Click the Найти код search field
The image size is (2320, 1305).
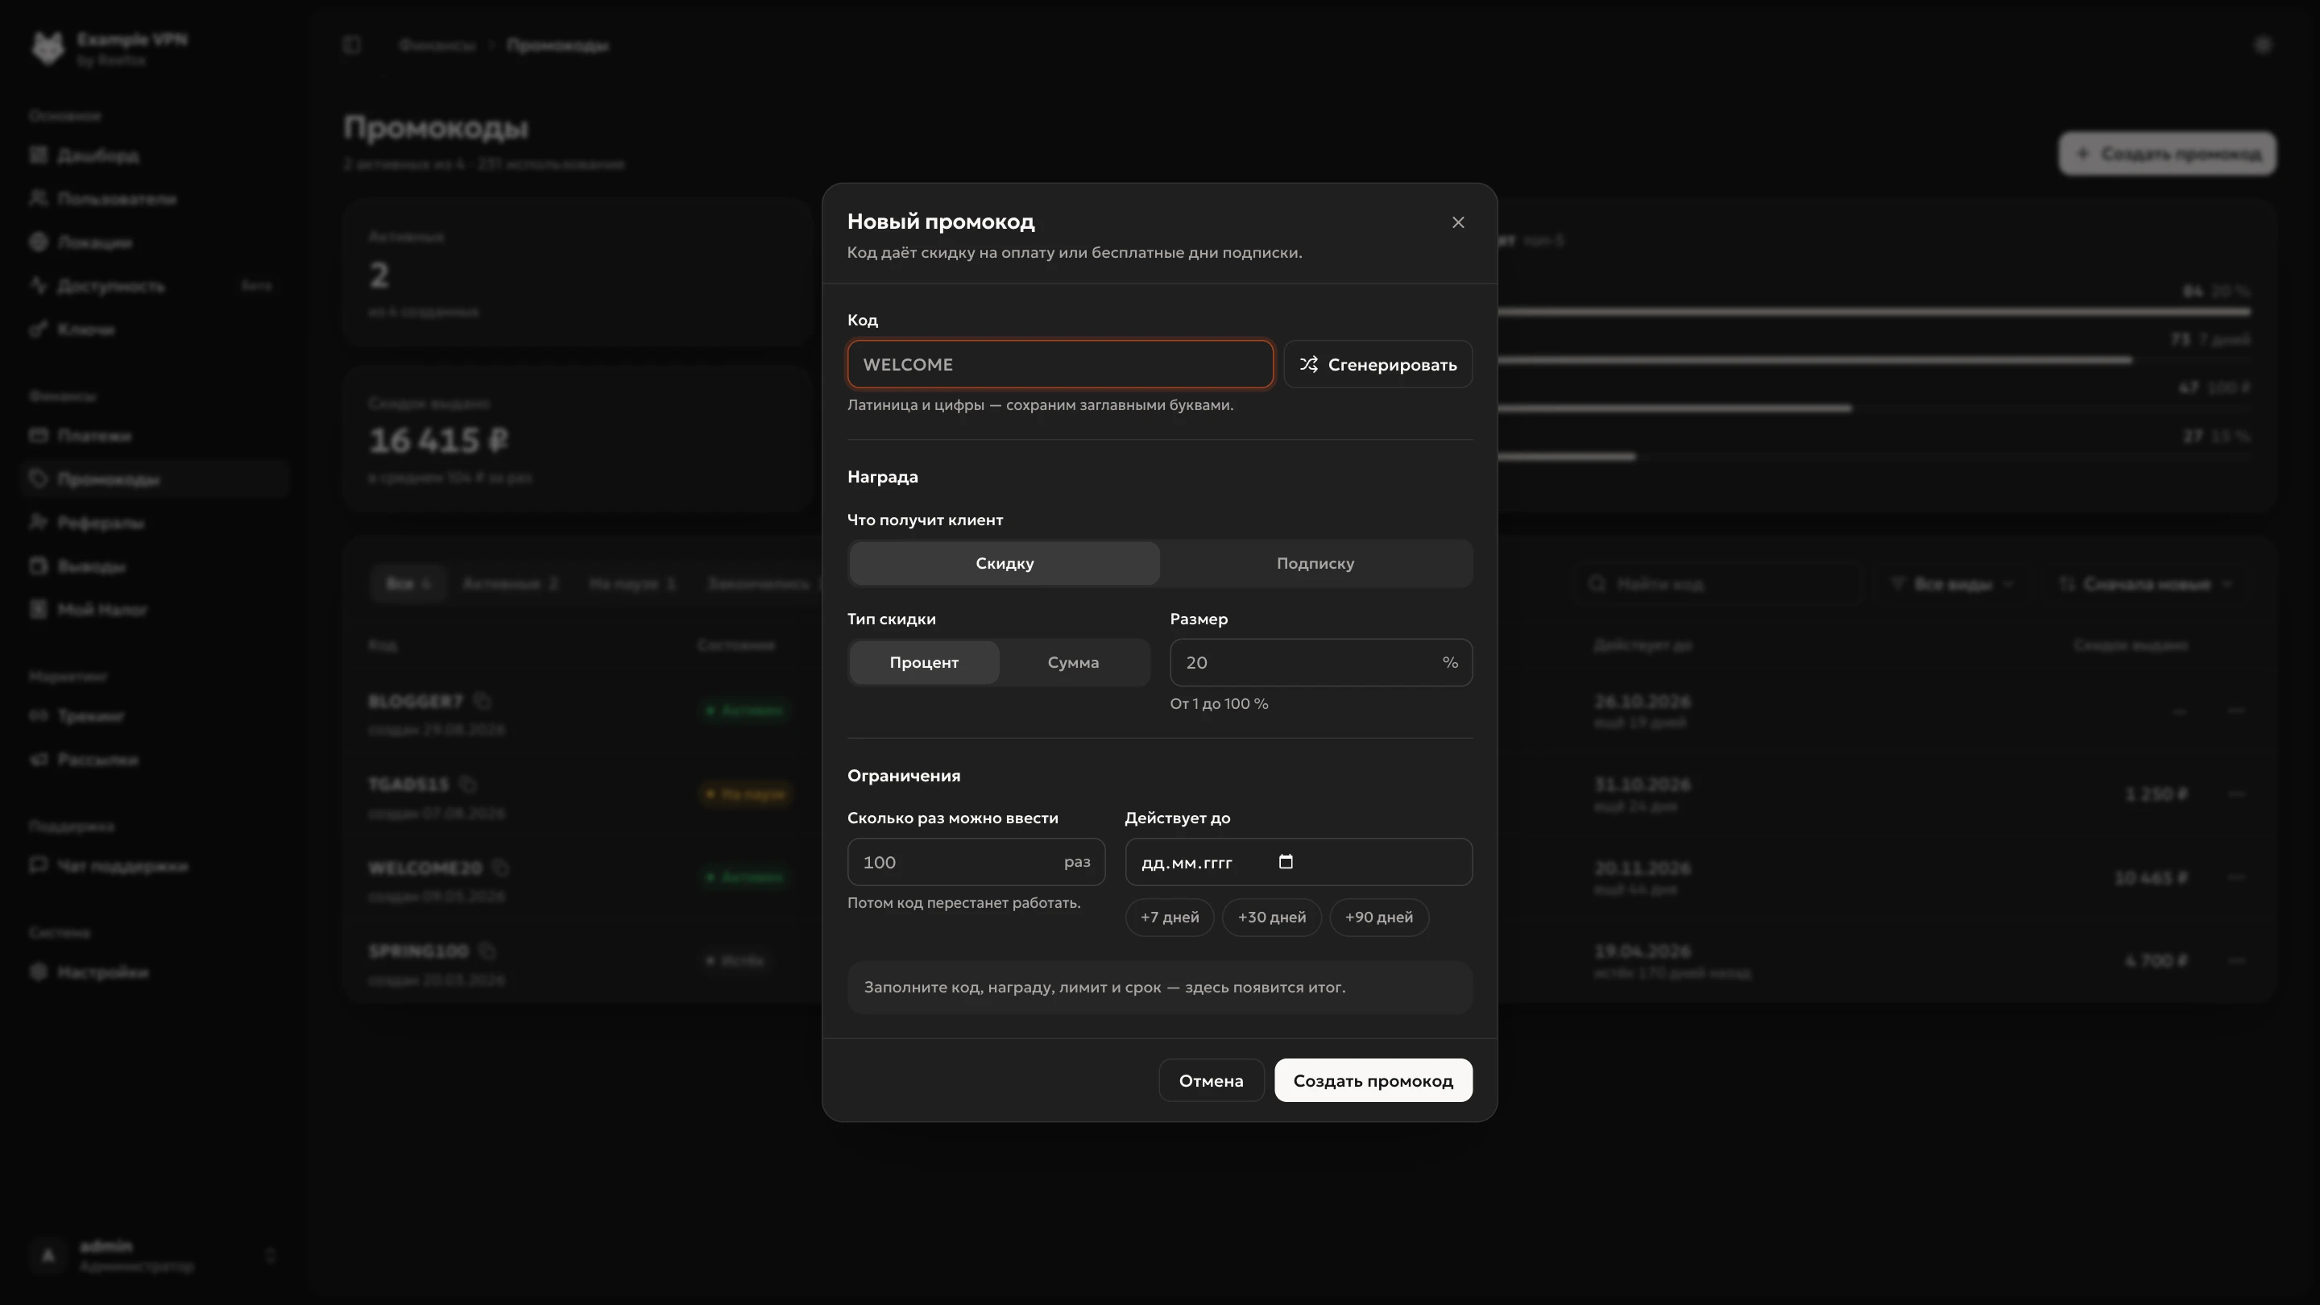pos(1718,585)
